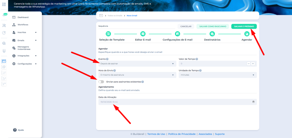Select Mensagens instantâneas in the sidebar
This screenshot has height=138, width=292.
(x=25, y=48)
